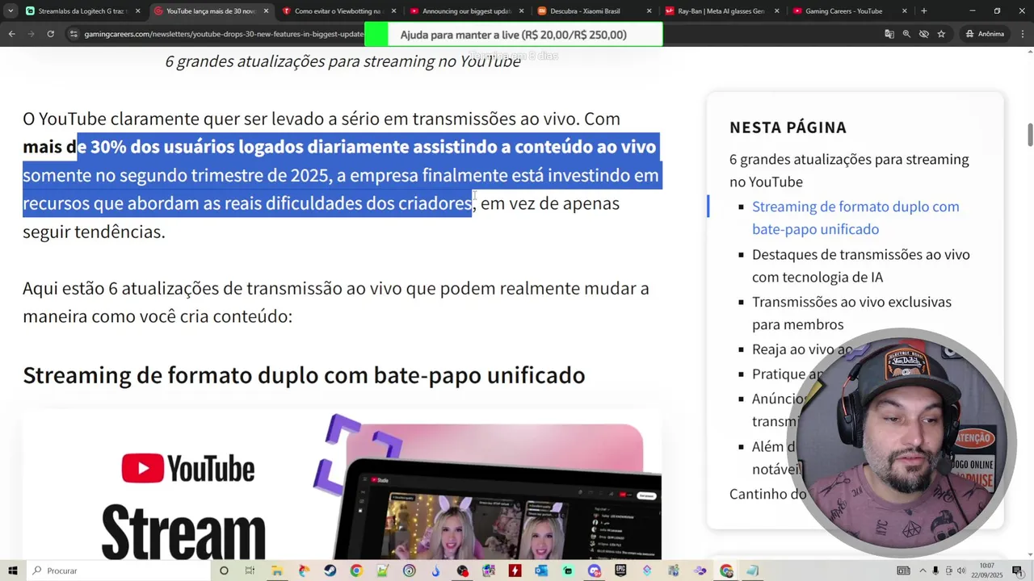Click the NESTA PÁGINA heading

[x=788, y=127]
